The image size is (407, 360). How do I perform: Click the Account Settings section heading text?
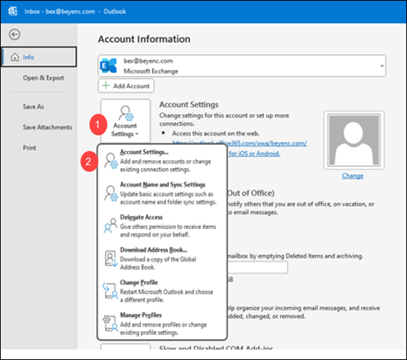[x=189, y=105]
